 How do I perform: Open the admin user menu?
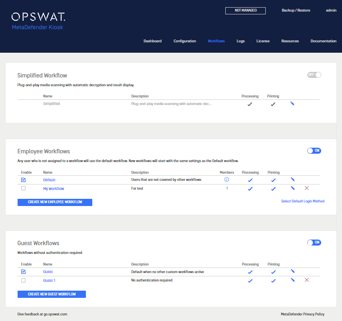[x=331, y=10]
